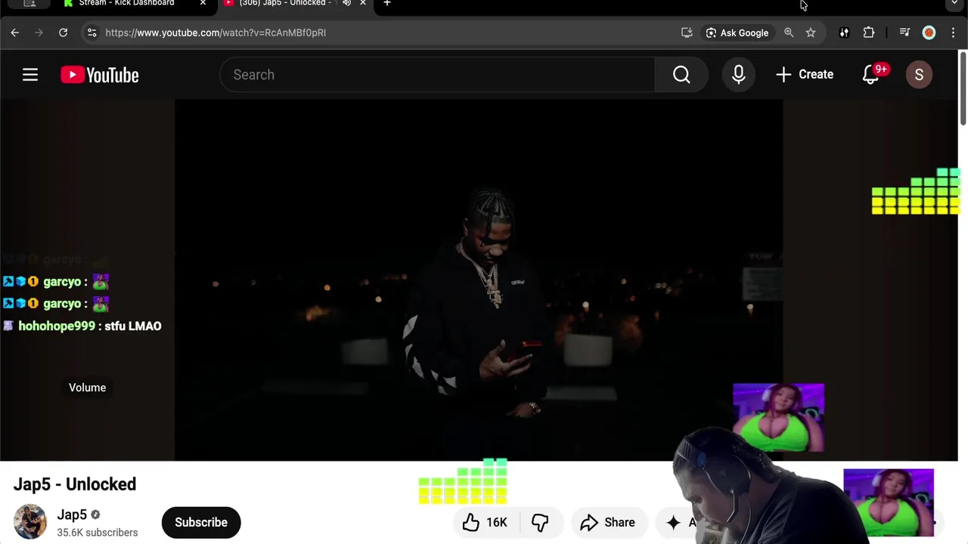
Task: Open the account avatar menu
Action: point(919,75)
